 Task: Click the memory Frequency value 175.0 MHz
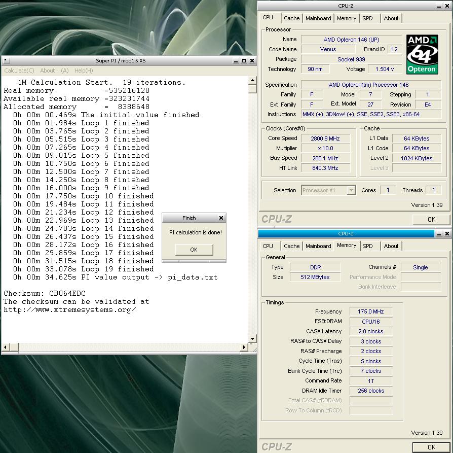pyautogui.click(x=371, y=311)
